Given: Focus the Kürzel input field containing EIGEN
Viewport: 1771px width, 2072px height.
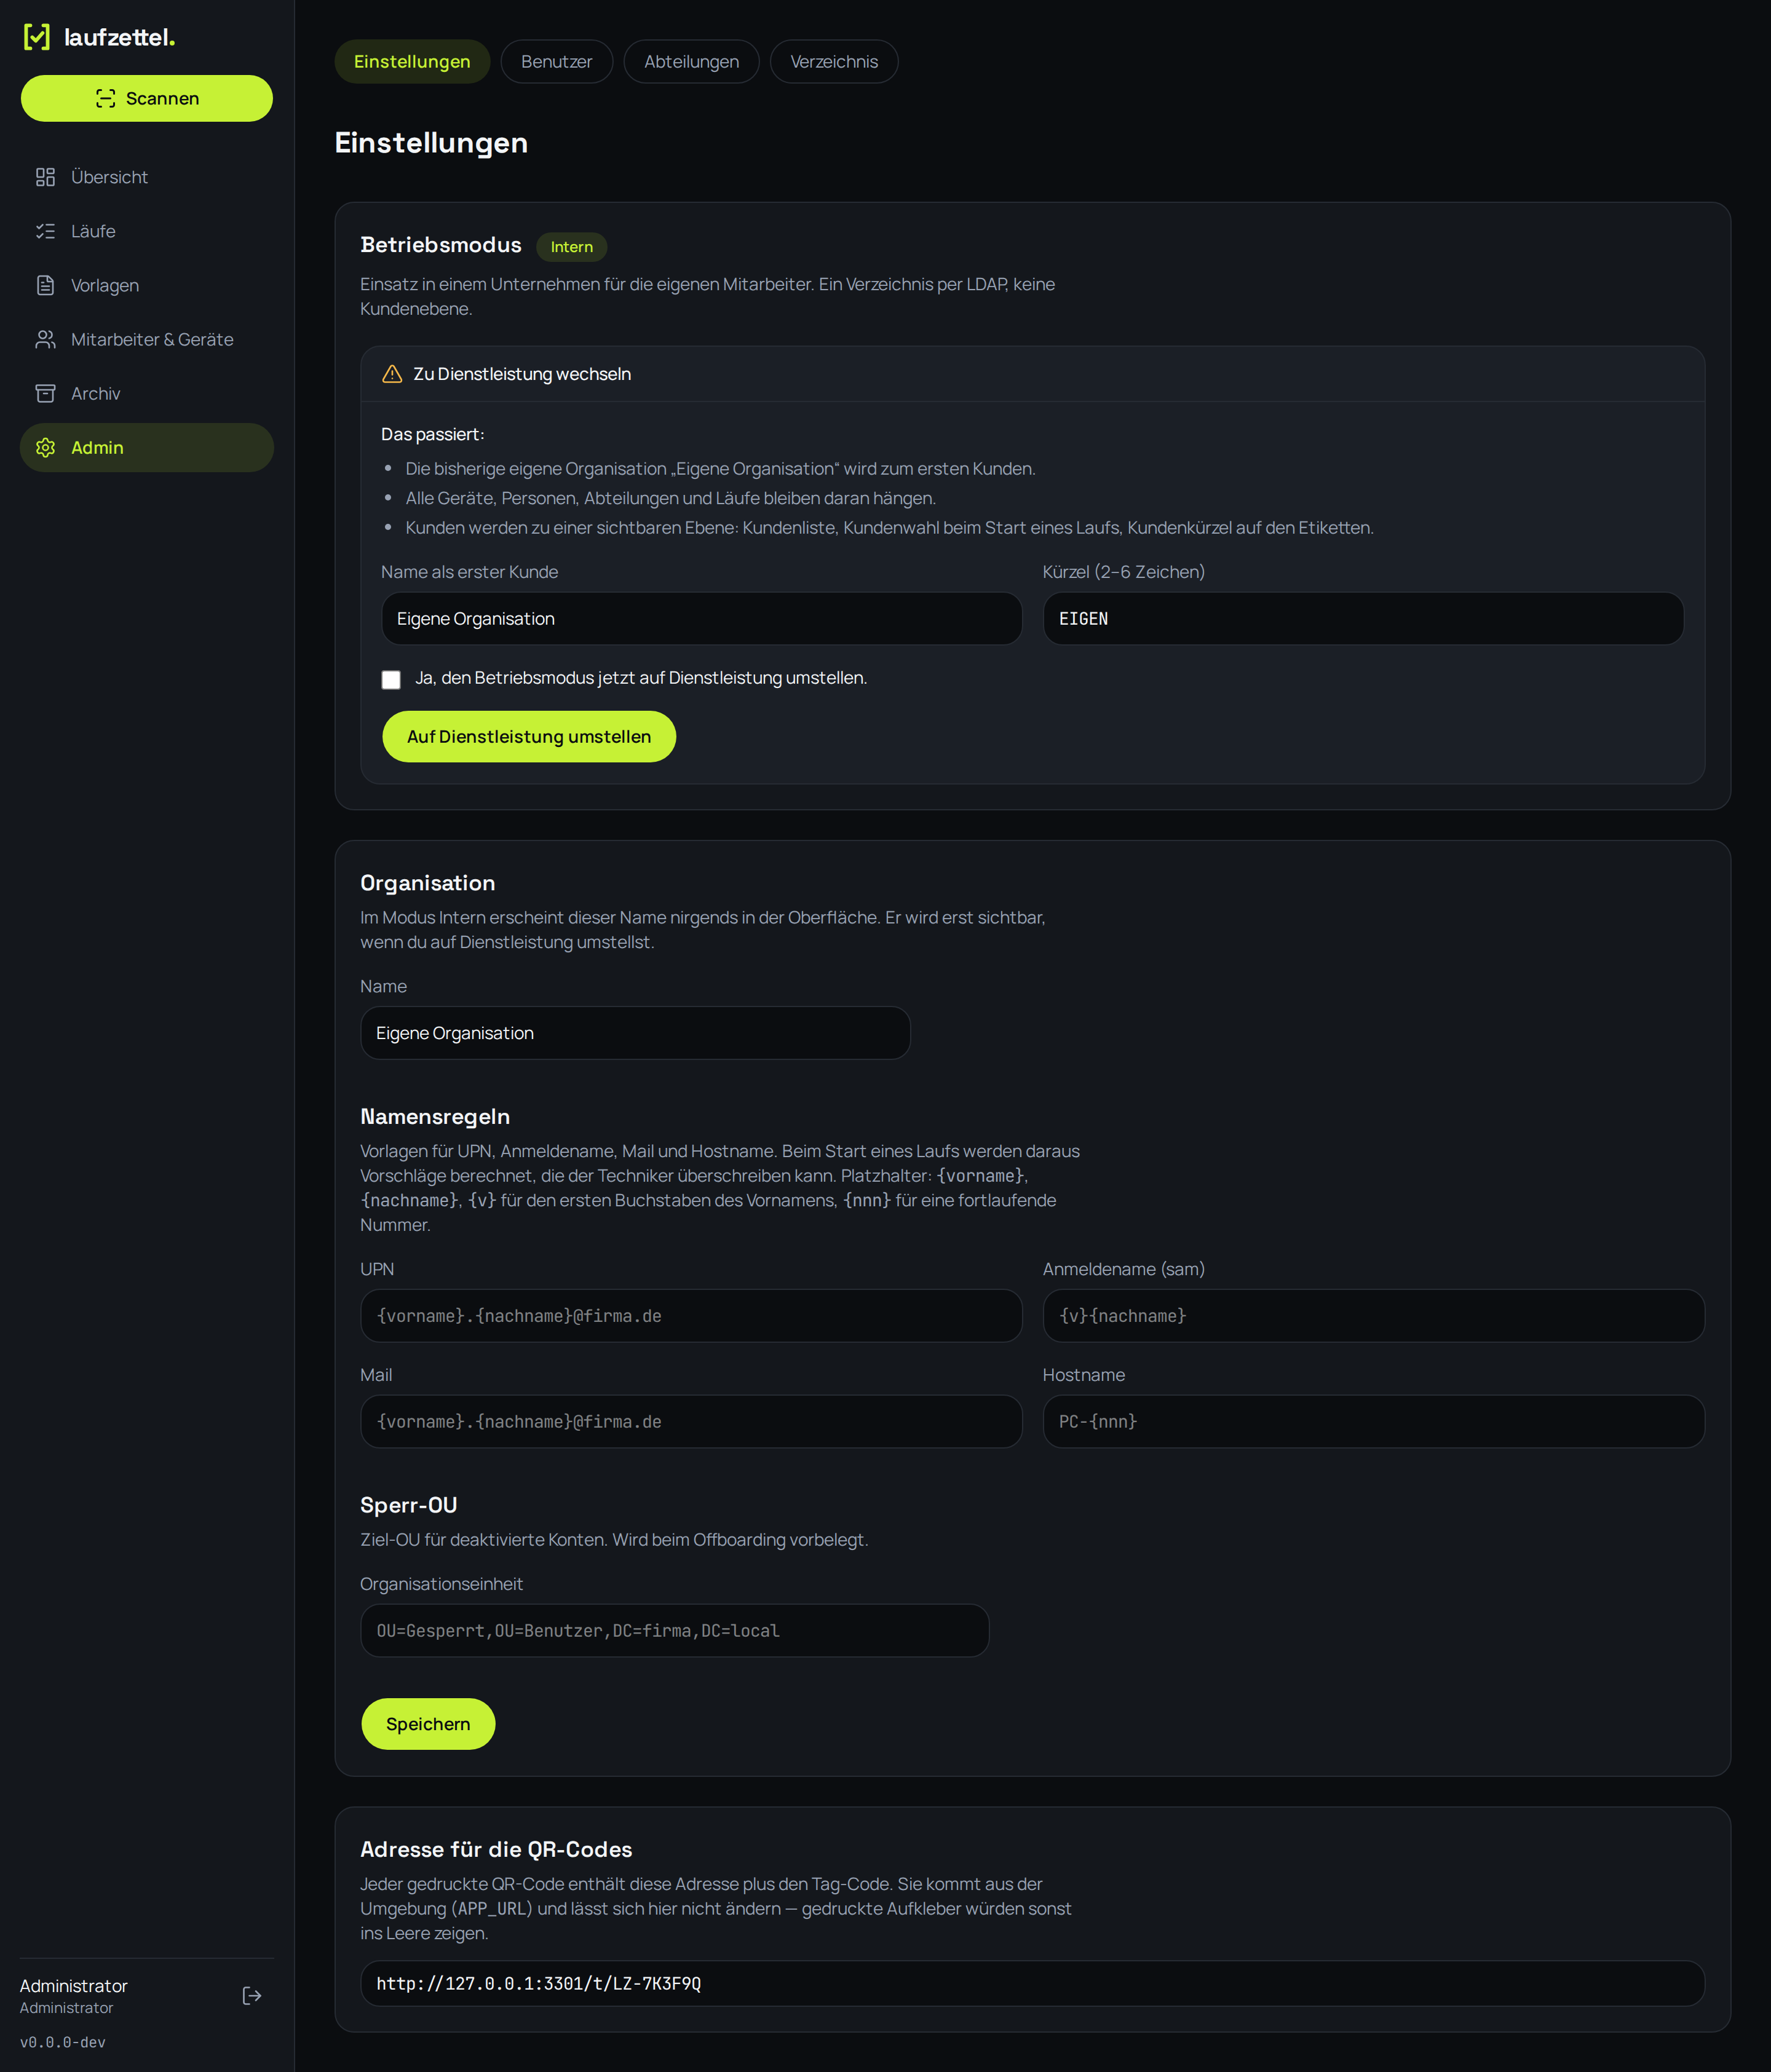Looking at the screenshot, I should (x=1363, y=619).
